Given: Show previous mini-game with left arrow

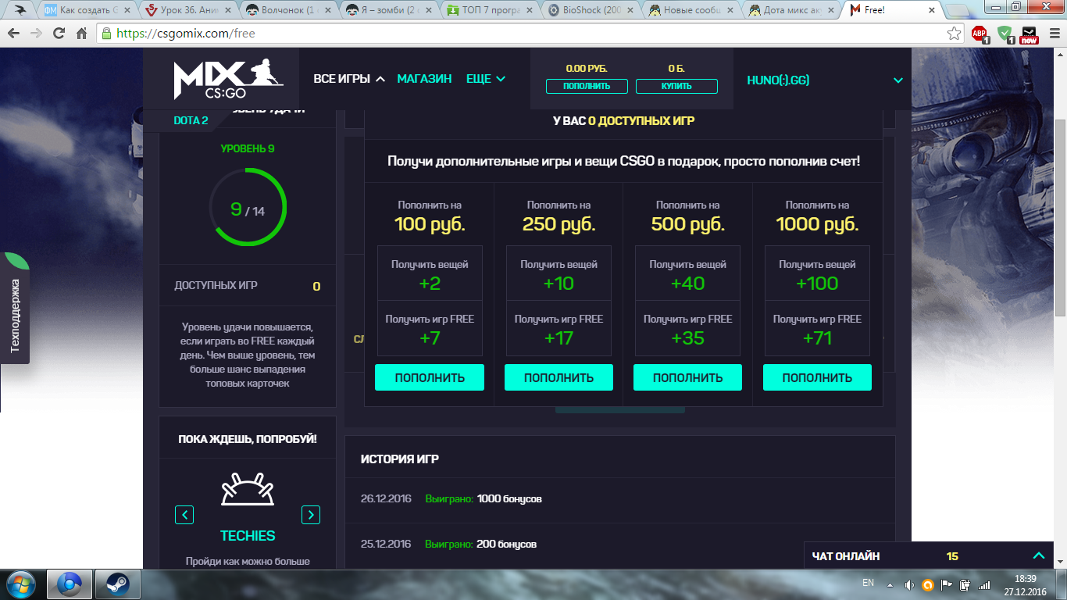Looking at the screenshot, I should (x=184, y=515).
